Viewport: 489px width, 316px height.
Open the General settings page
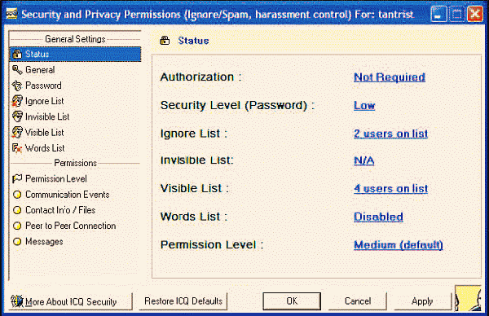40,70
